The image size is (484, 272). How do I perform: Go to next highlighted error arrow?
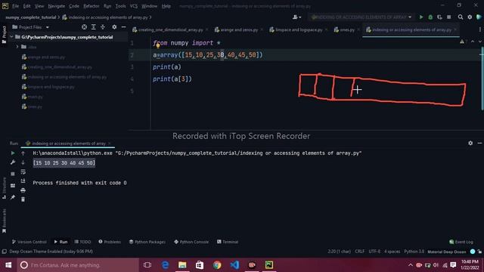click(x=479, y=42)
